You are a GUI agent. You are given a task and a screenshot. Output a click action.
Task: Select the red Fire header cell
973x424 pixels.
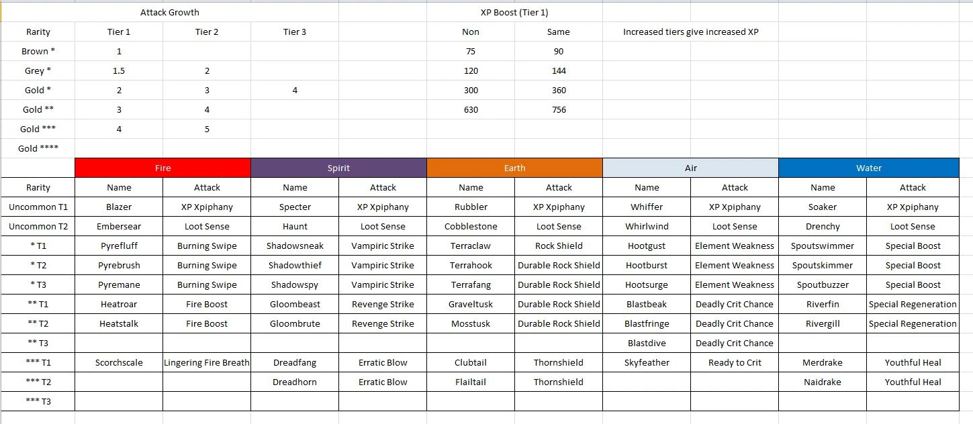pos(163,168)
